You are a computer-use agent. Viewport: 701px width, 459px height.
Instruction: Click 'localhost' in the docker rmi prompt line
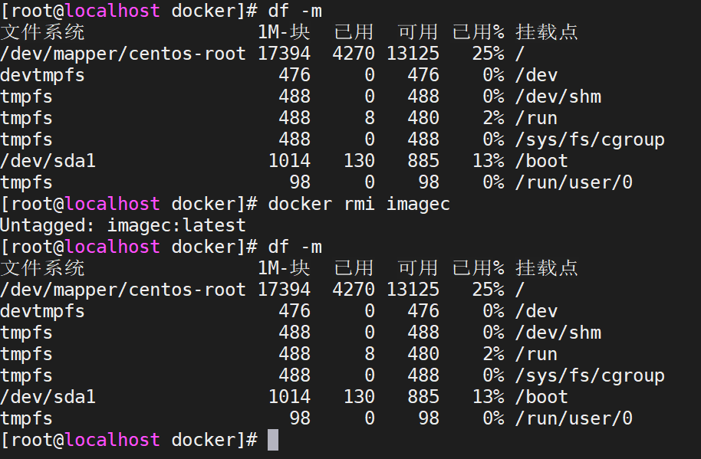(112, 204)
